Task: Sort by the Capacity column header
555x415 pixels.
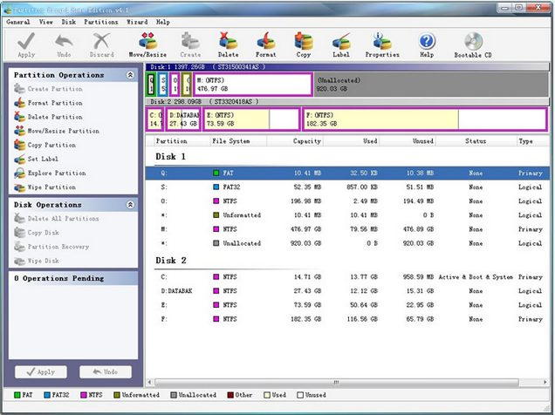Action: [x=306, y=140]
